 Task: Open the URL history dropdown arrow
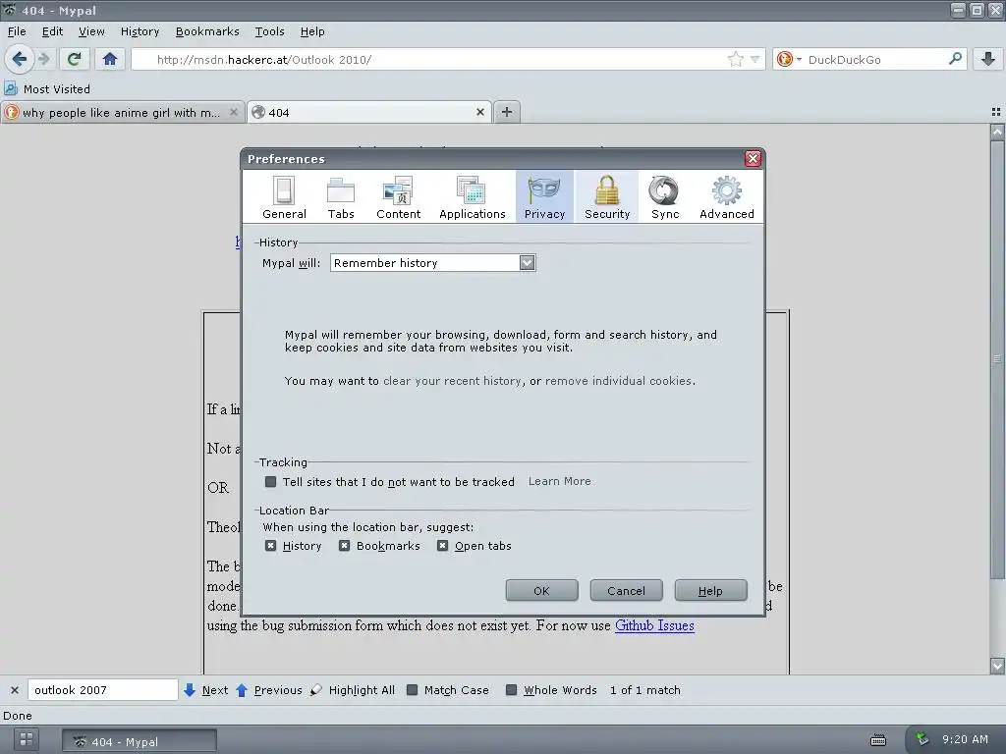tap(755, 60)
